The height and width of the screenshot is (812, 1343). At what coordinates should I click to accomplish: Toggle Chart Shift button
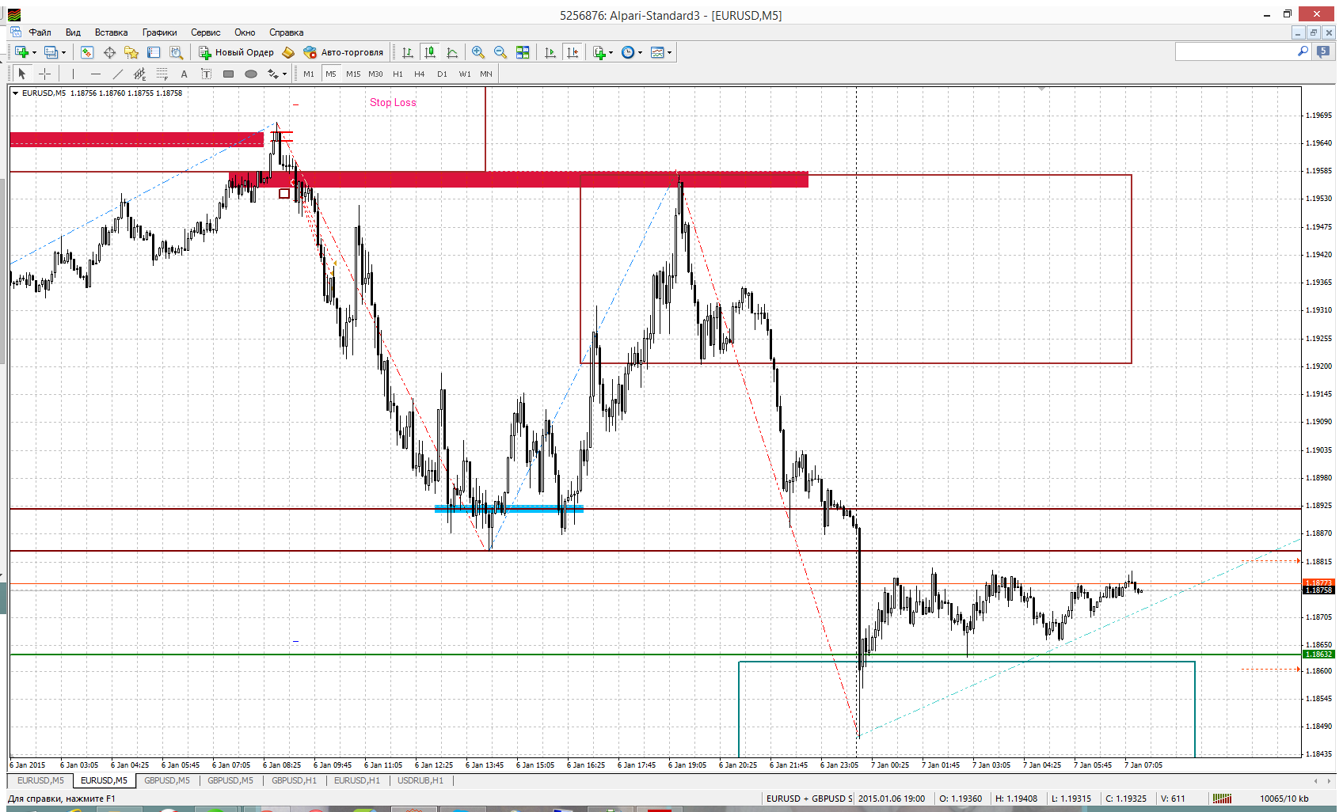(573, 52)
